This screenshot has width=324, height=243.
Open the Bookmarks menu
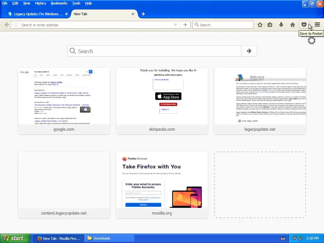[59, 3]
